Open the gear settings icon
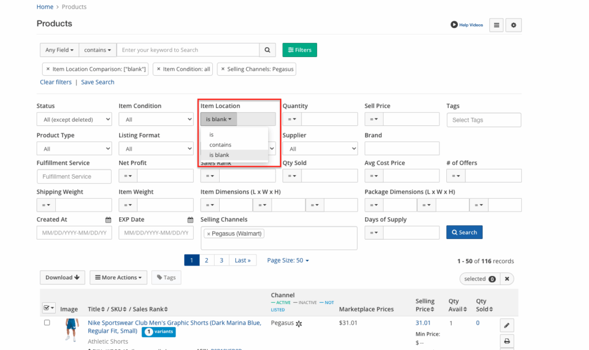The height and width of the screenshot is (350, 589). pos(514,25)
